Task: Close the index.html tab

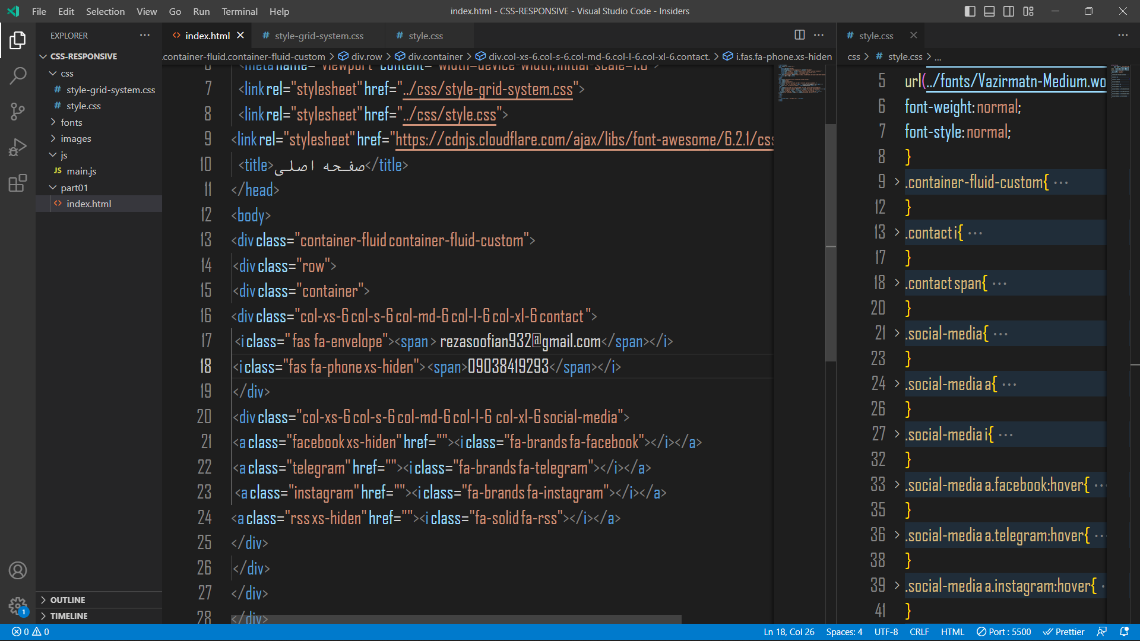Action: point(240,36)
